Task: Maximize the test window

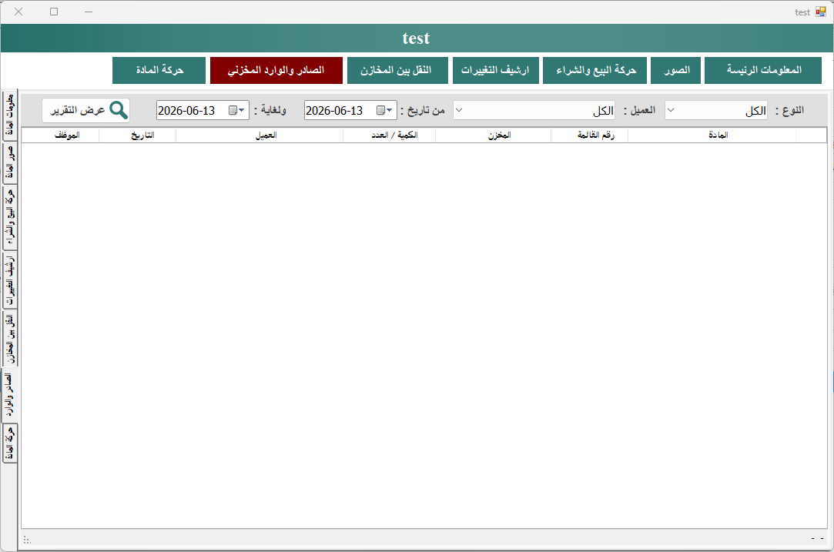Action: tap(54, 12)
